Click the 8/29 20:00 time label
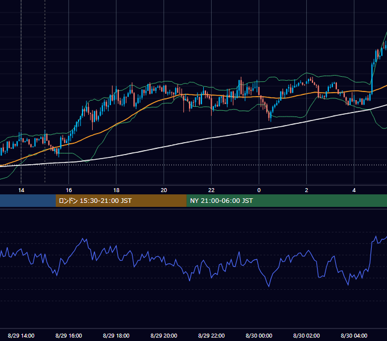 (164, 335)
